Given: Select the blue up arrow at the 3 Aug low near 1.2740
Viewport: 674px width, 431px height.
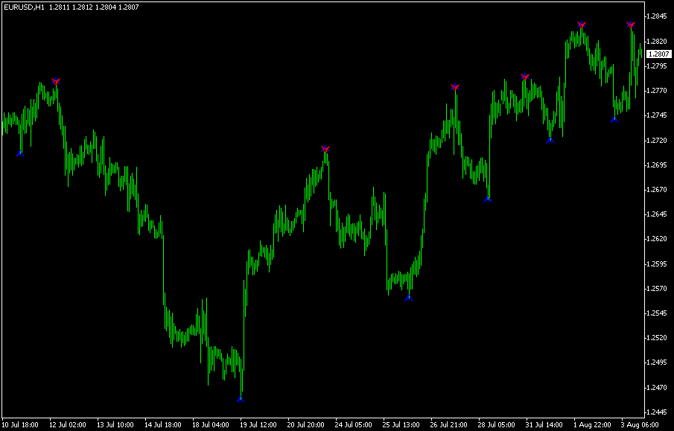Looking at the screenshot, I should tap(614, 119).
